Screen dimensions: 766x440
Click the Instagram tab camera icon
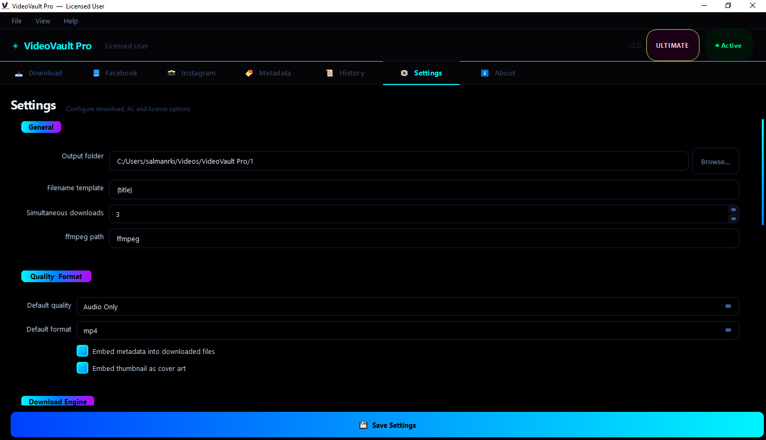coord(171,73)
